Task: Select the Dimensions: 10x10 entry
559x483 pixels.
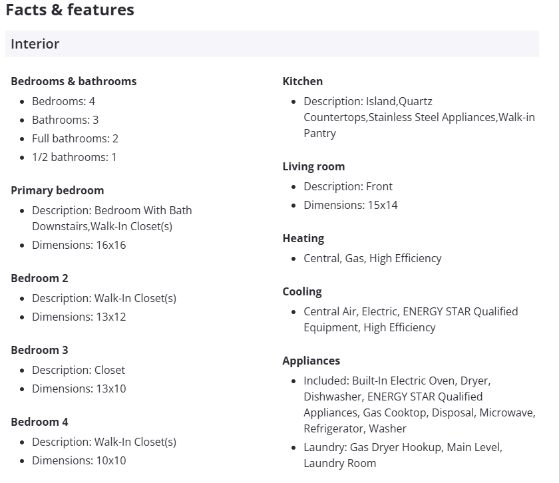Action: tap(79, 460)
